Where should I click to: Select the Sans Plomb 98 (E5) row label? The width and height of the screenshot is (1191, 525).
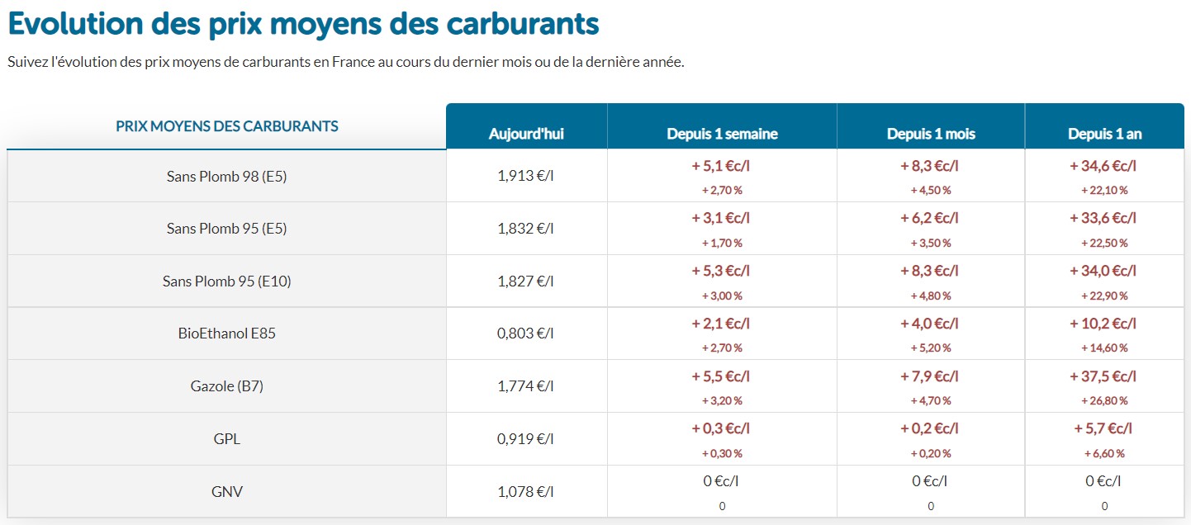click(226, 176)
